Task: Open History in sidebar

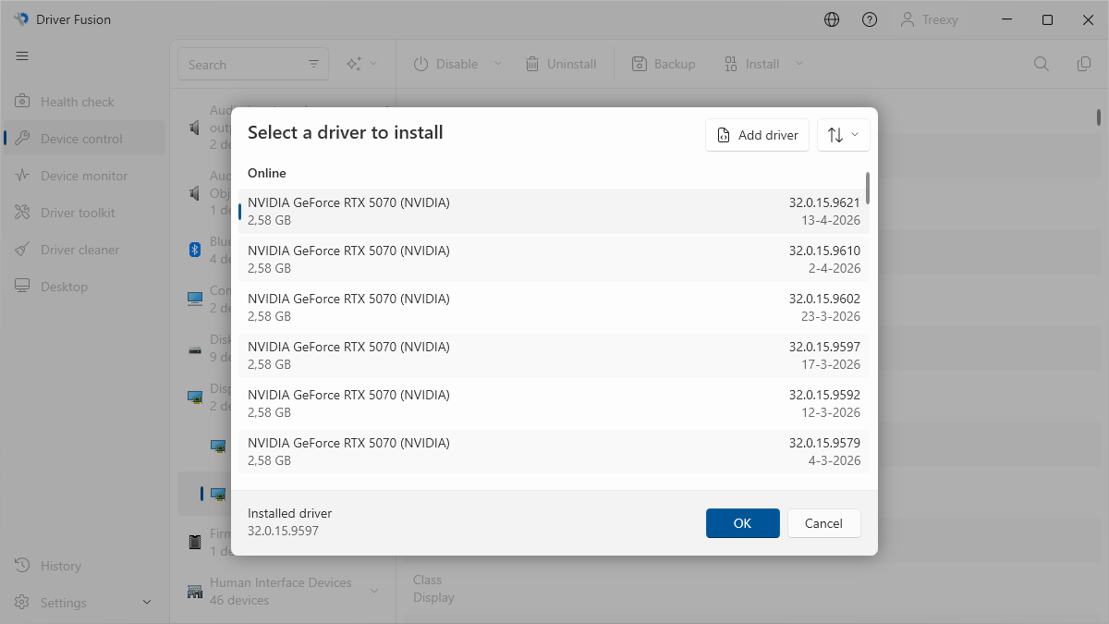Action: point(61,566)
